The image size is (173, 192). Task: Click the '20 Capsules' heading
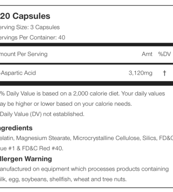tap(25, 16)
